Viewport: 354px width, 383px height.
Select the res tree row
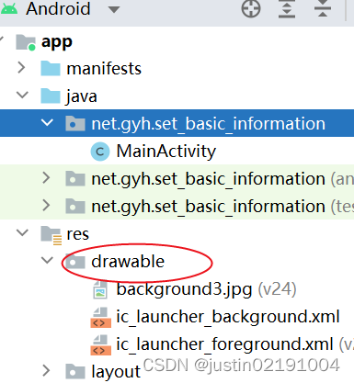[x=177, y=234]
